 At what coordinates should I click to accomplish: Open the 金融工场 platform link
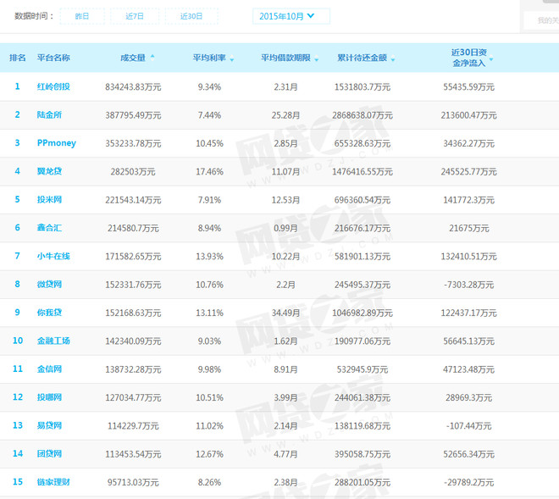[x=53, y=341]
